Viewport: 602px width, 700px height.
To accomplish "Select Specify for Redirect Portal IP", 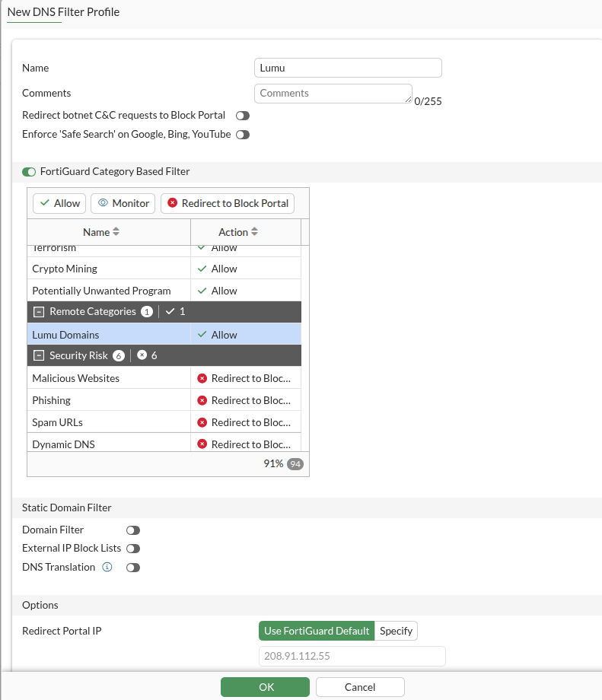I will pos(396,631).
